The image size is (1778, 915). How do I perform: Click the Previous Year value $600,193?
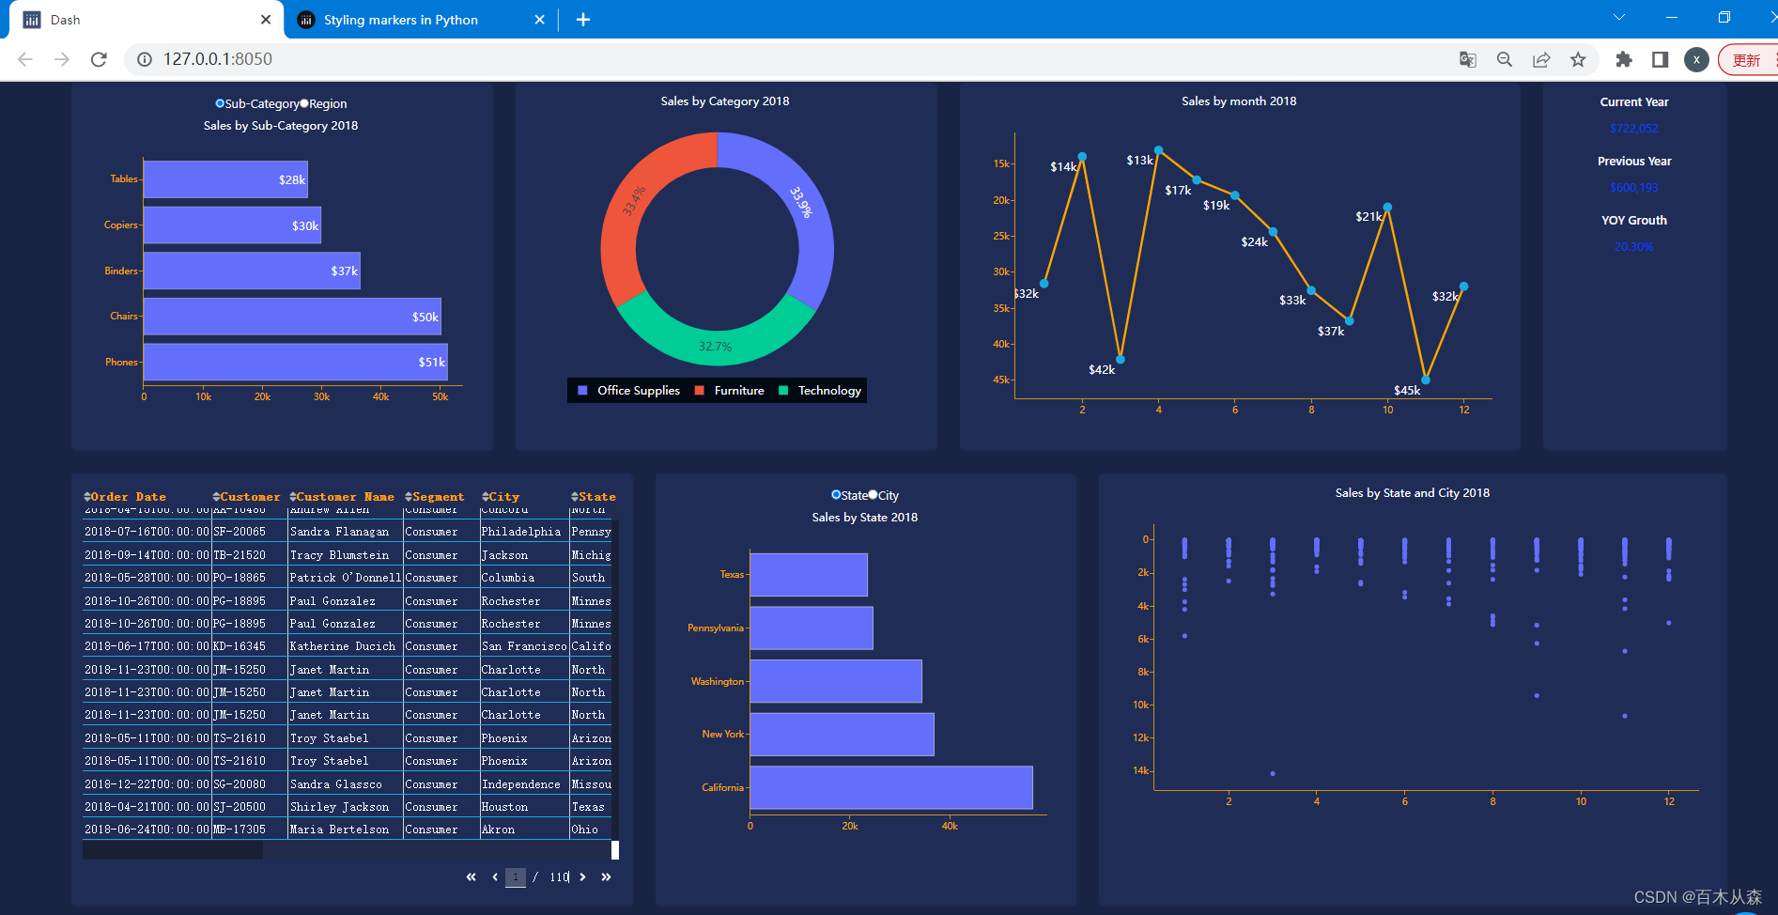point(1634,188)
